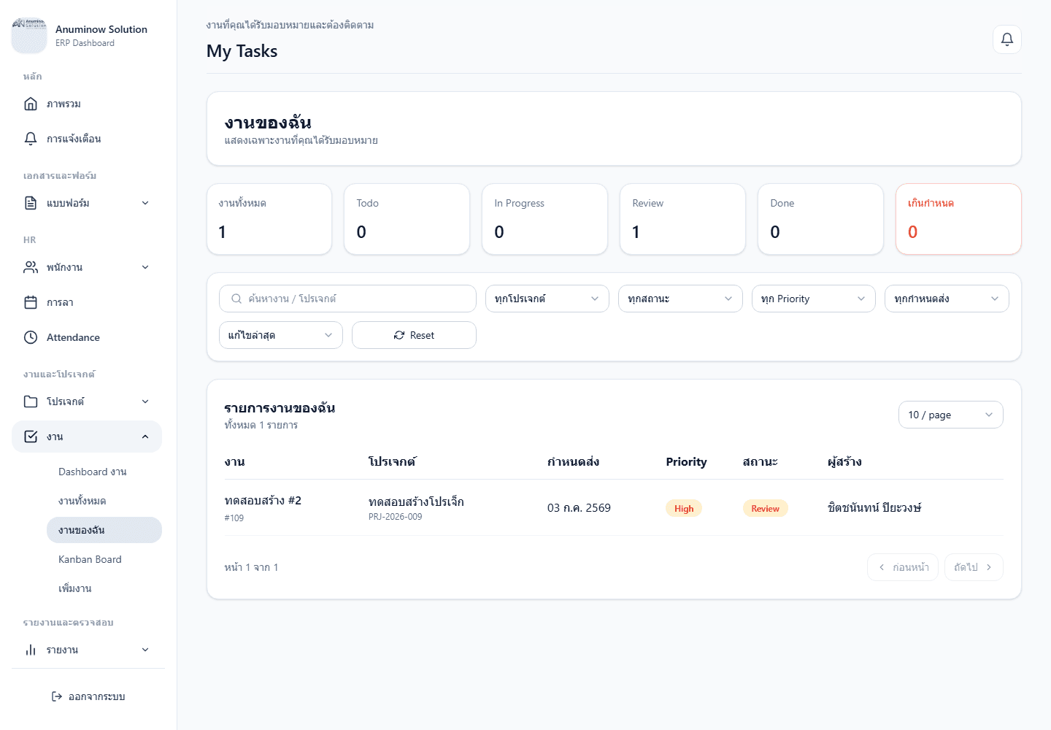Open งานทั้งหมด submenu item

tap(104, 501)
